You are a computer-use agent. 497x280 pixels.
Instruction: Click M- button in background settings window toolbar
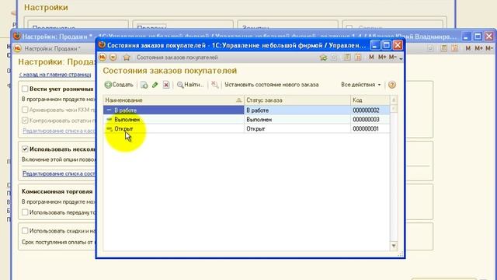(x=489, y=48)
